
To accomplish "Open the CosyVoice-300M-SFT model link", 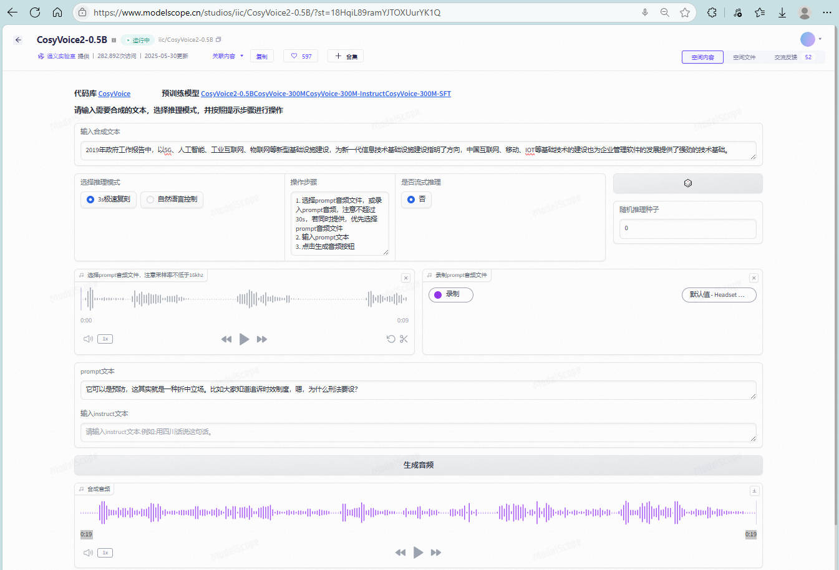I will [418, 94].
